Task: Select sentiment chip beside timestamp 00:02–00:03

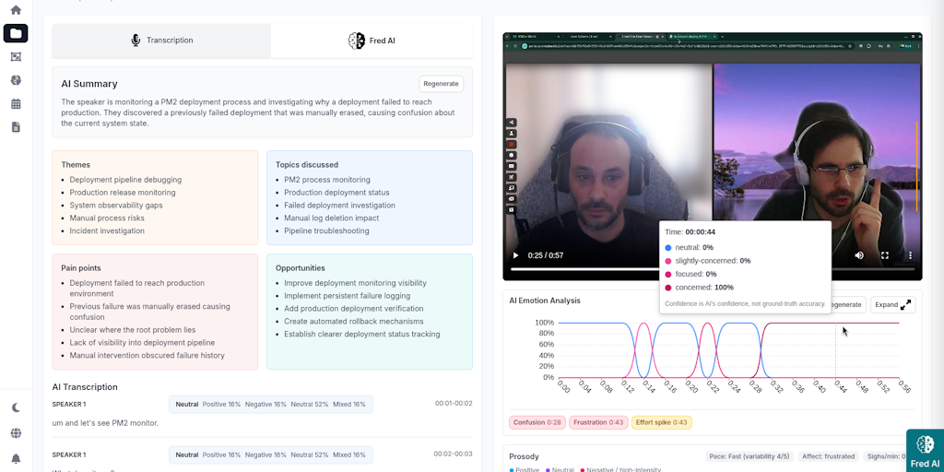Action: (271, 454)
